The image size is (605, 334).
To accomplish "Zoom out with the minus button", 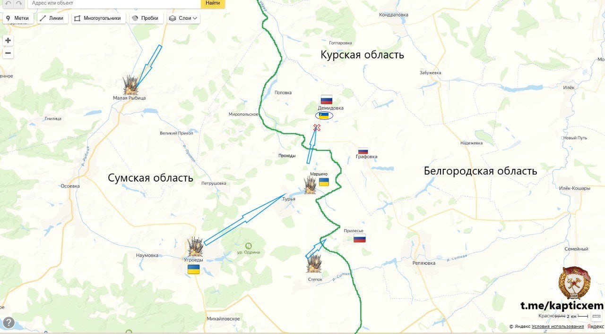I will tap(8, 53).
